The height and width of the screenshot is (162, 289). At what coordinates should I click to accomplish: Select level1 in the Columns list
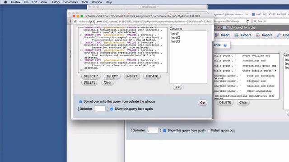point(175,34)
